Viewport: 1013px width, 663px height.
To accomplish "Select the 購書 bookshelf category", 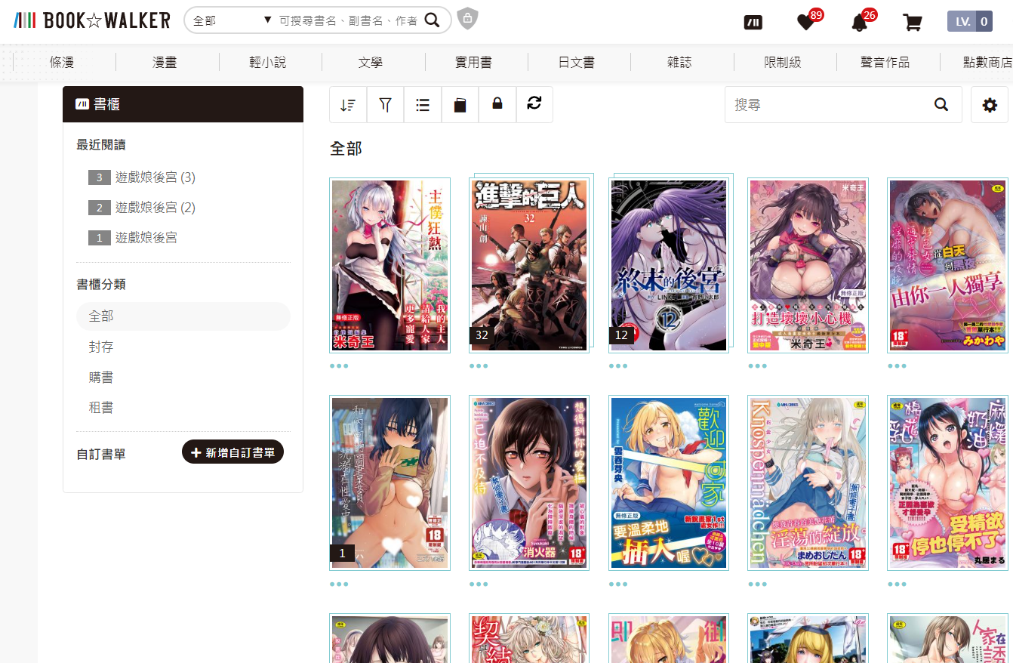I will [101, 377].
